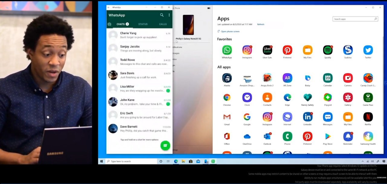This screenshot has width=387, height=184.
Task: Open the Eric Swift chat
Action: (x=139, y=115)
